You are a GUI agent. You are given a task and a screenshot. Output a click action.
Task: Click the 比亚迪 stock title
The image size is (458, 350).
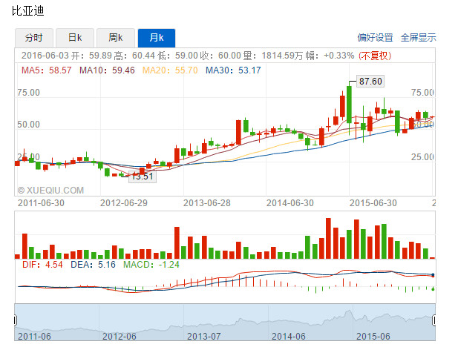tap(28, 11)
